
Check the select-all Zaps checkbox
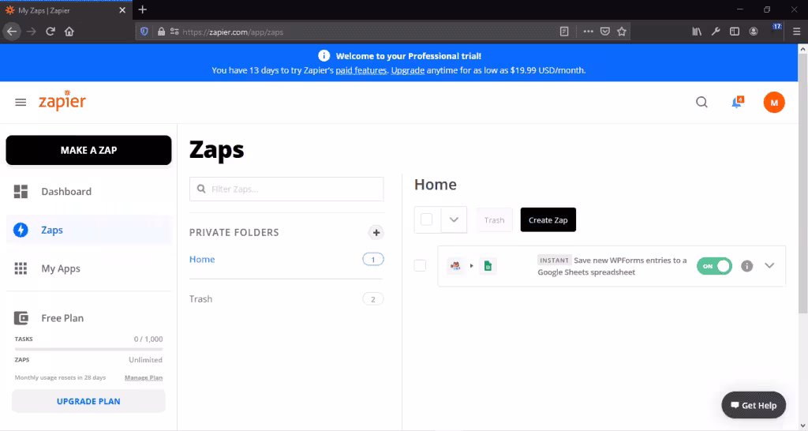pos(427,219)
